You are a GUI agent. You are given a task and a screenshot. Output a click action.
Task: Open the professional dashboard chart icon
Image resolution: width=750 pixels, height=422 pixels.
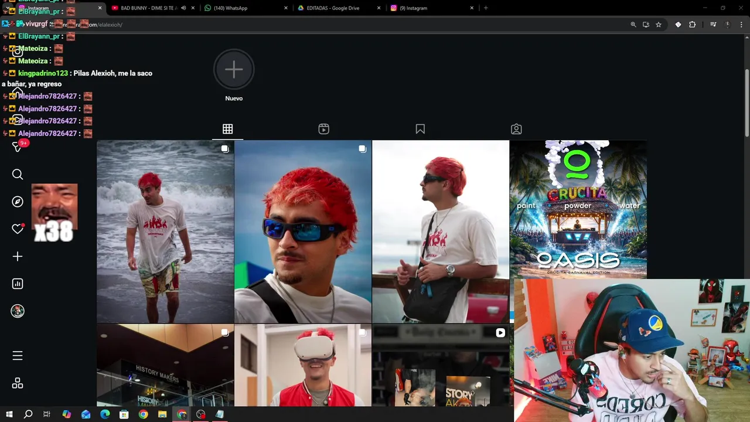click(18, 284)
